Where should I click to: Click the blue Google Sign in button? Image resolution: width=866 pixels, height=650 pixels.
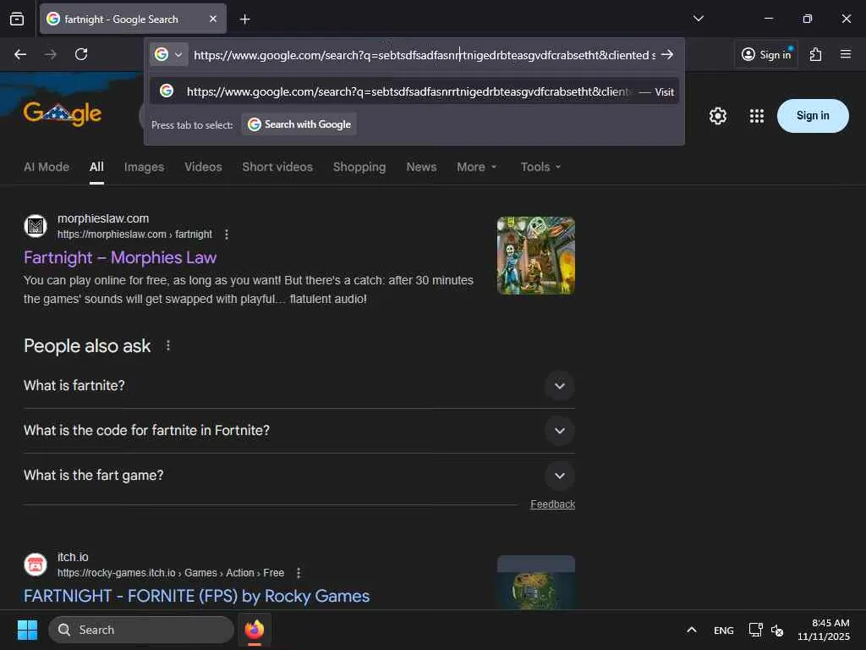tap(813, 115)
